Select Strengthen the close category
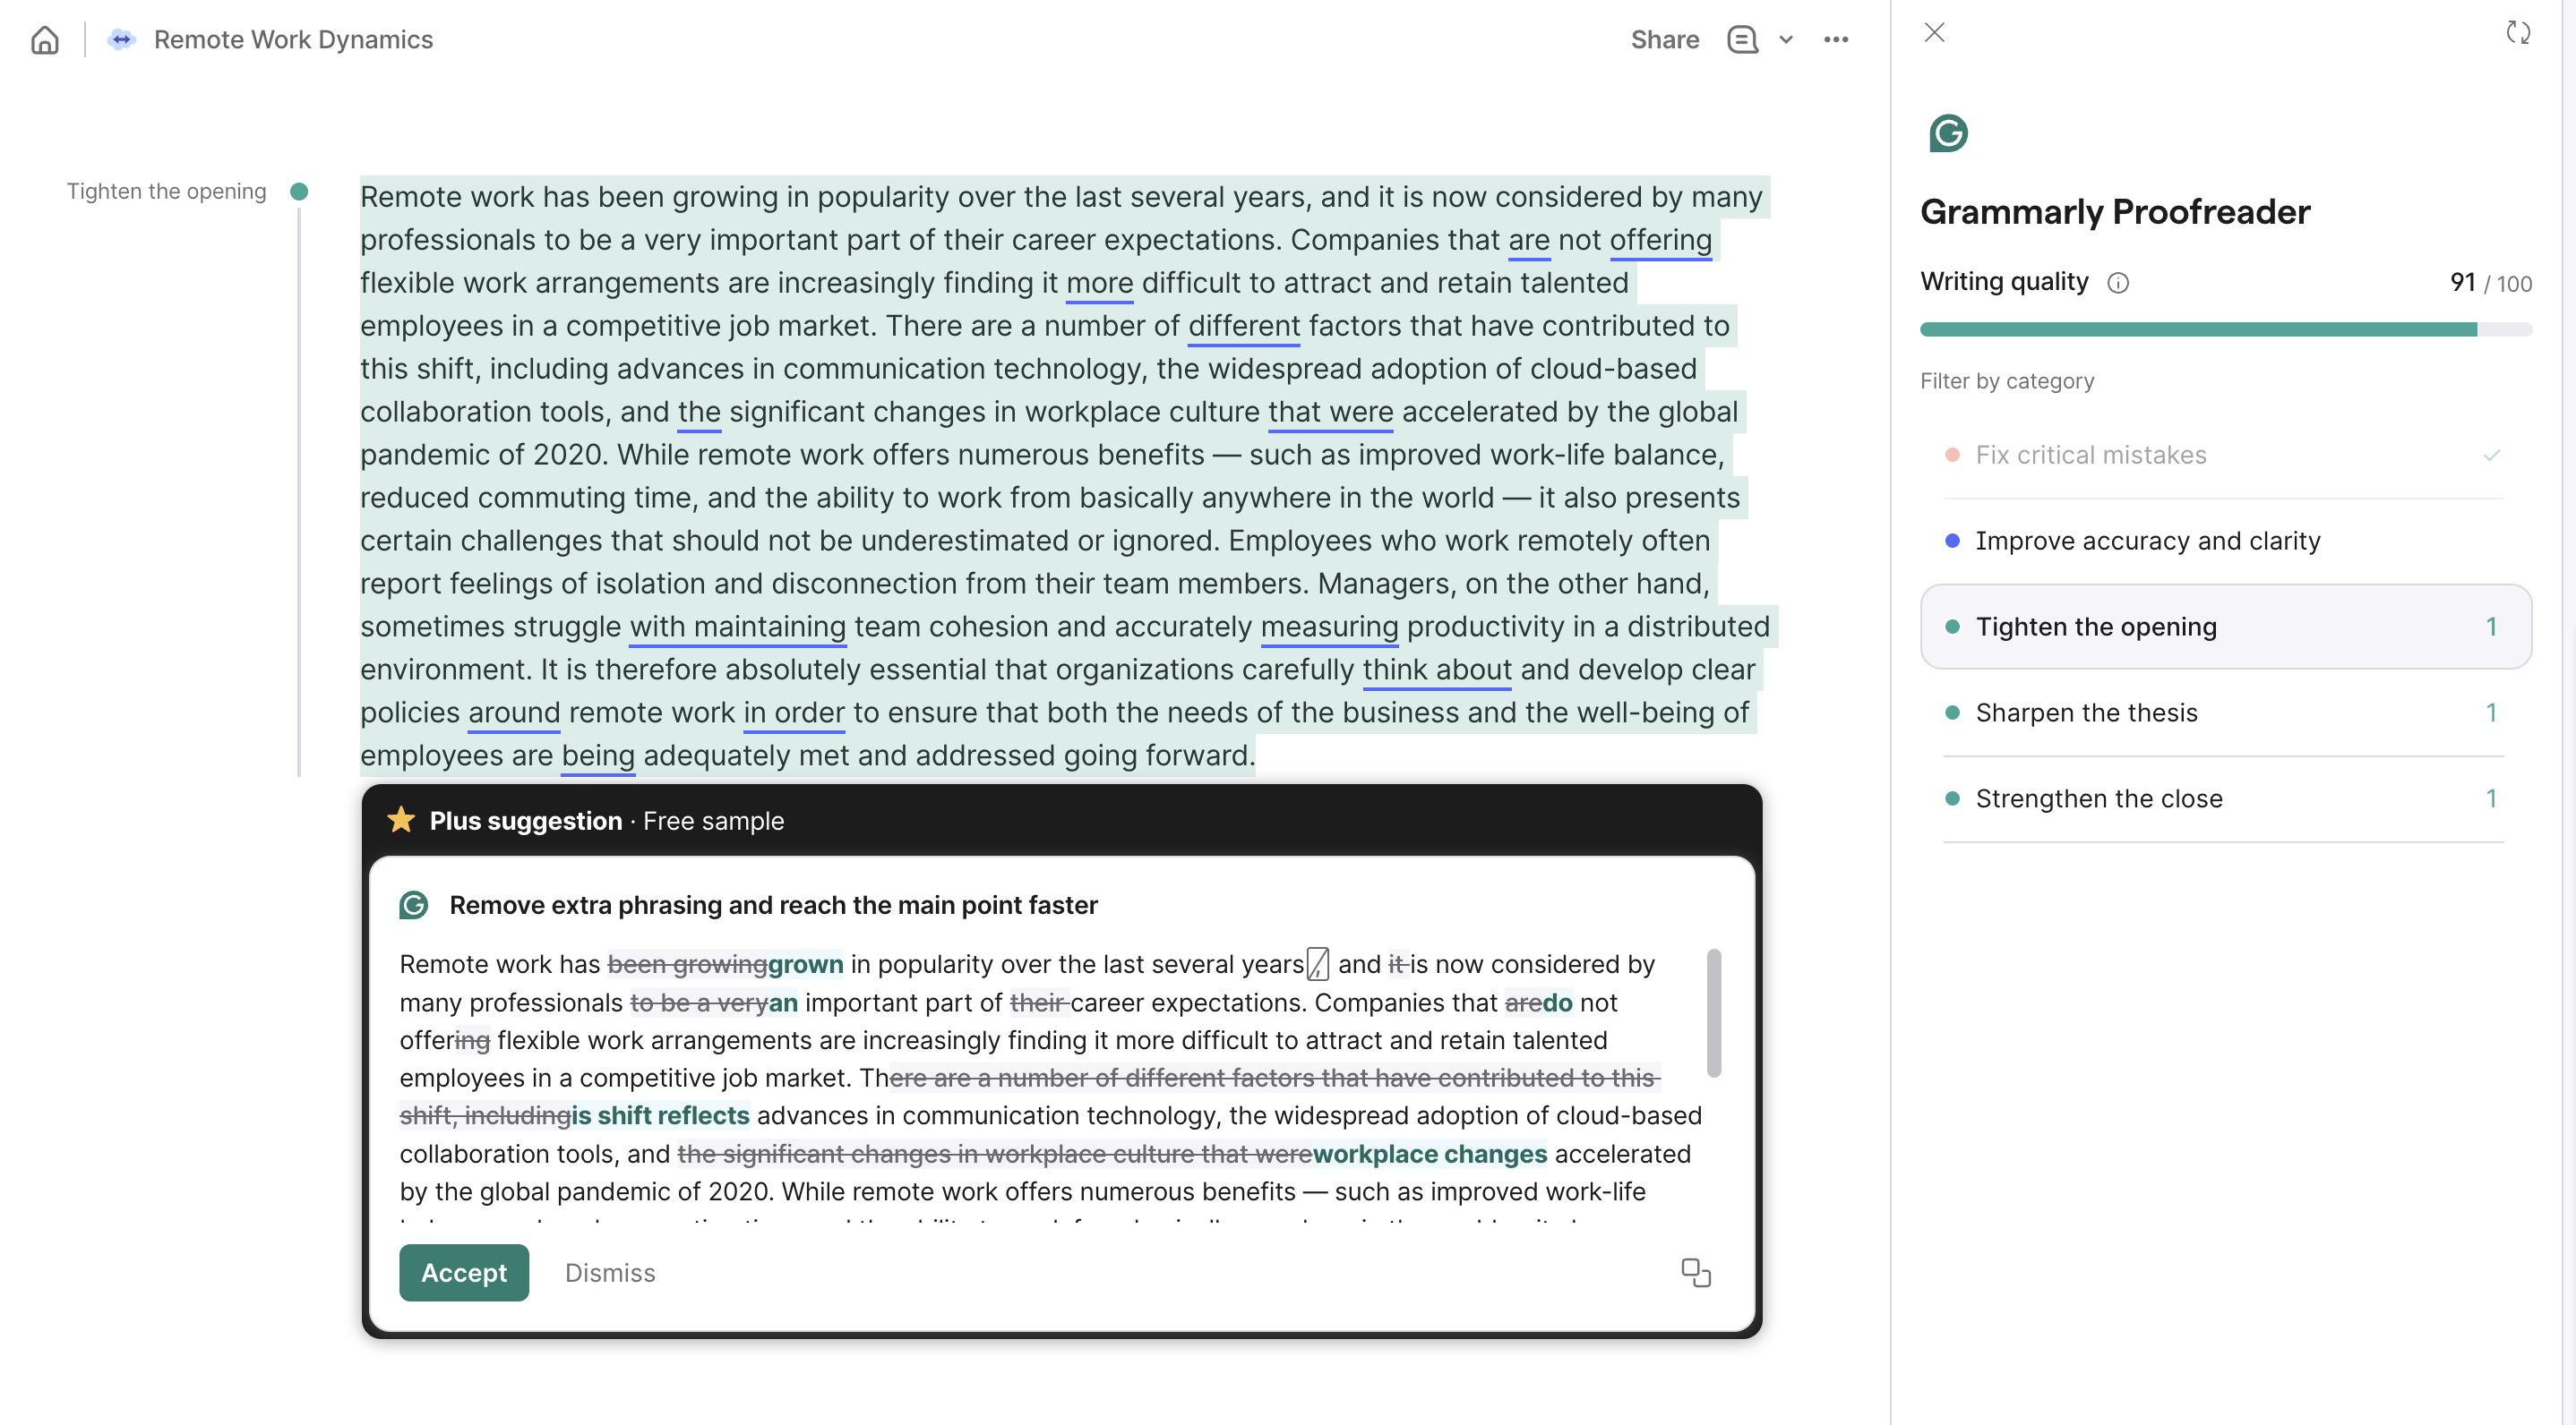 click(x=2226, y=798)
